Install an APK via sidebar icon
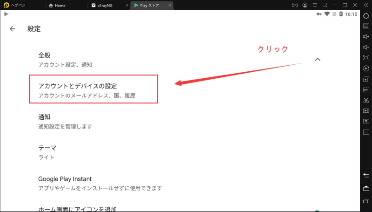The width and height of the screenshot is (372, 212). click(x=366, y=89)
